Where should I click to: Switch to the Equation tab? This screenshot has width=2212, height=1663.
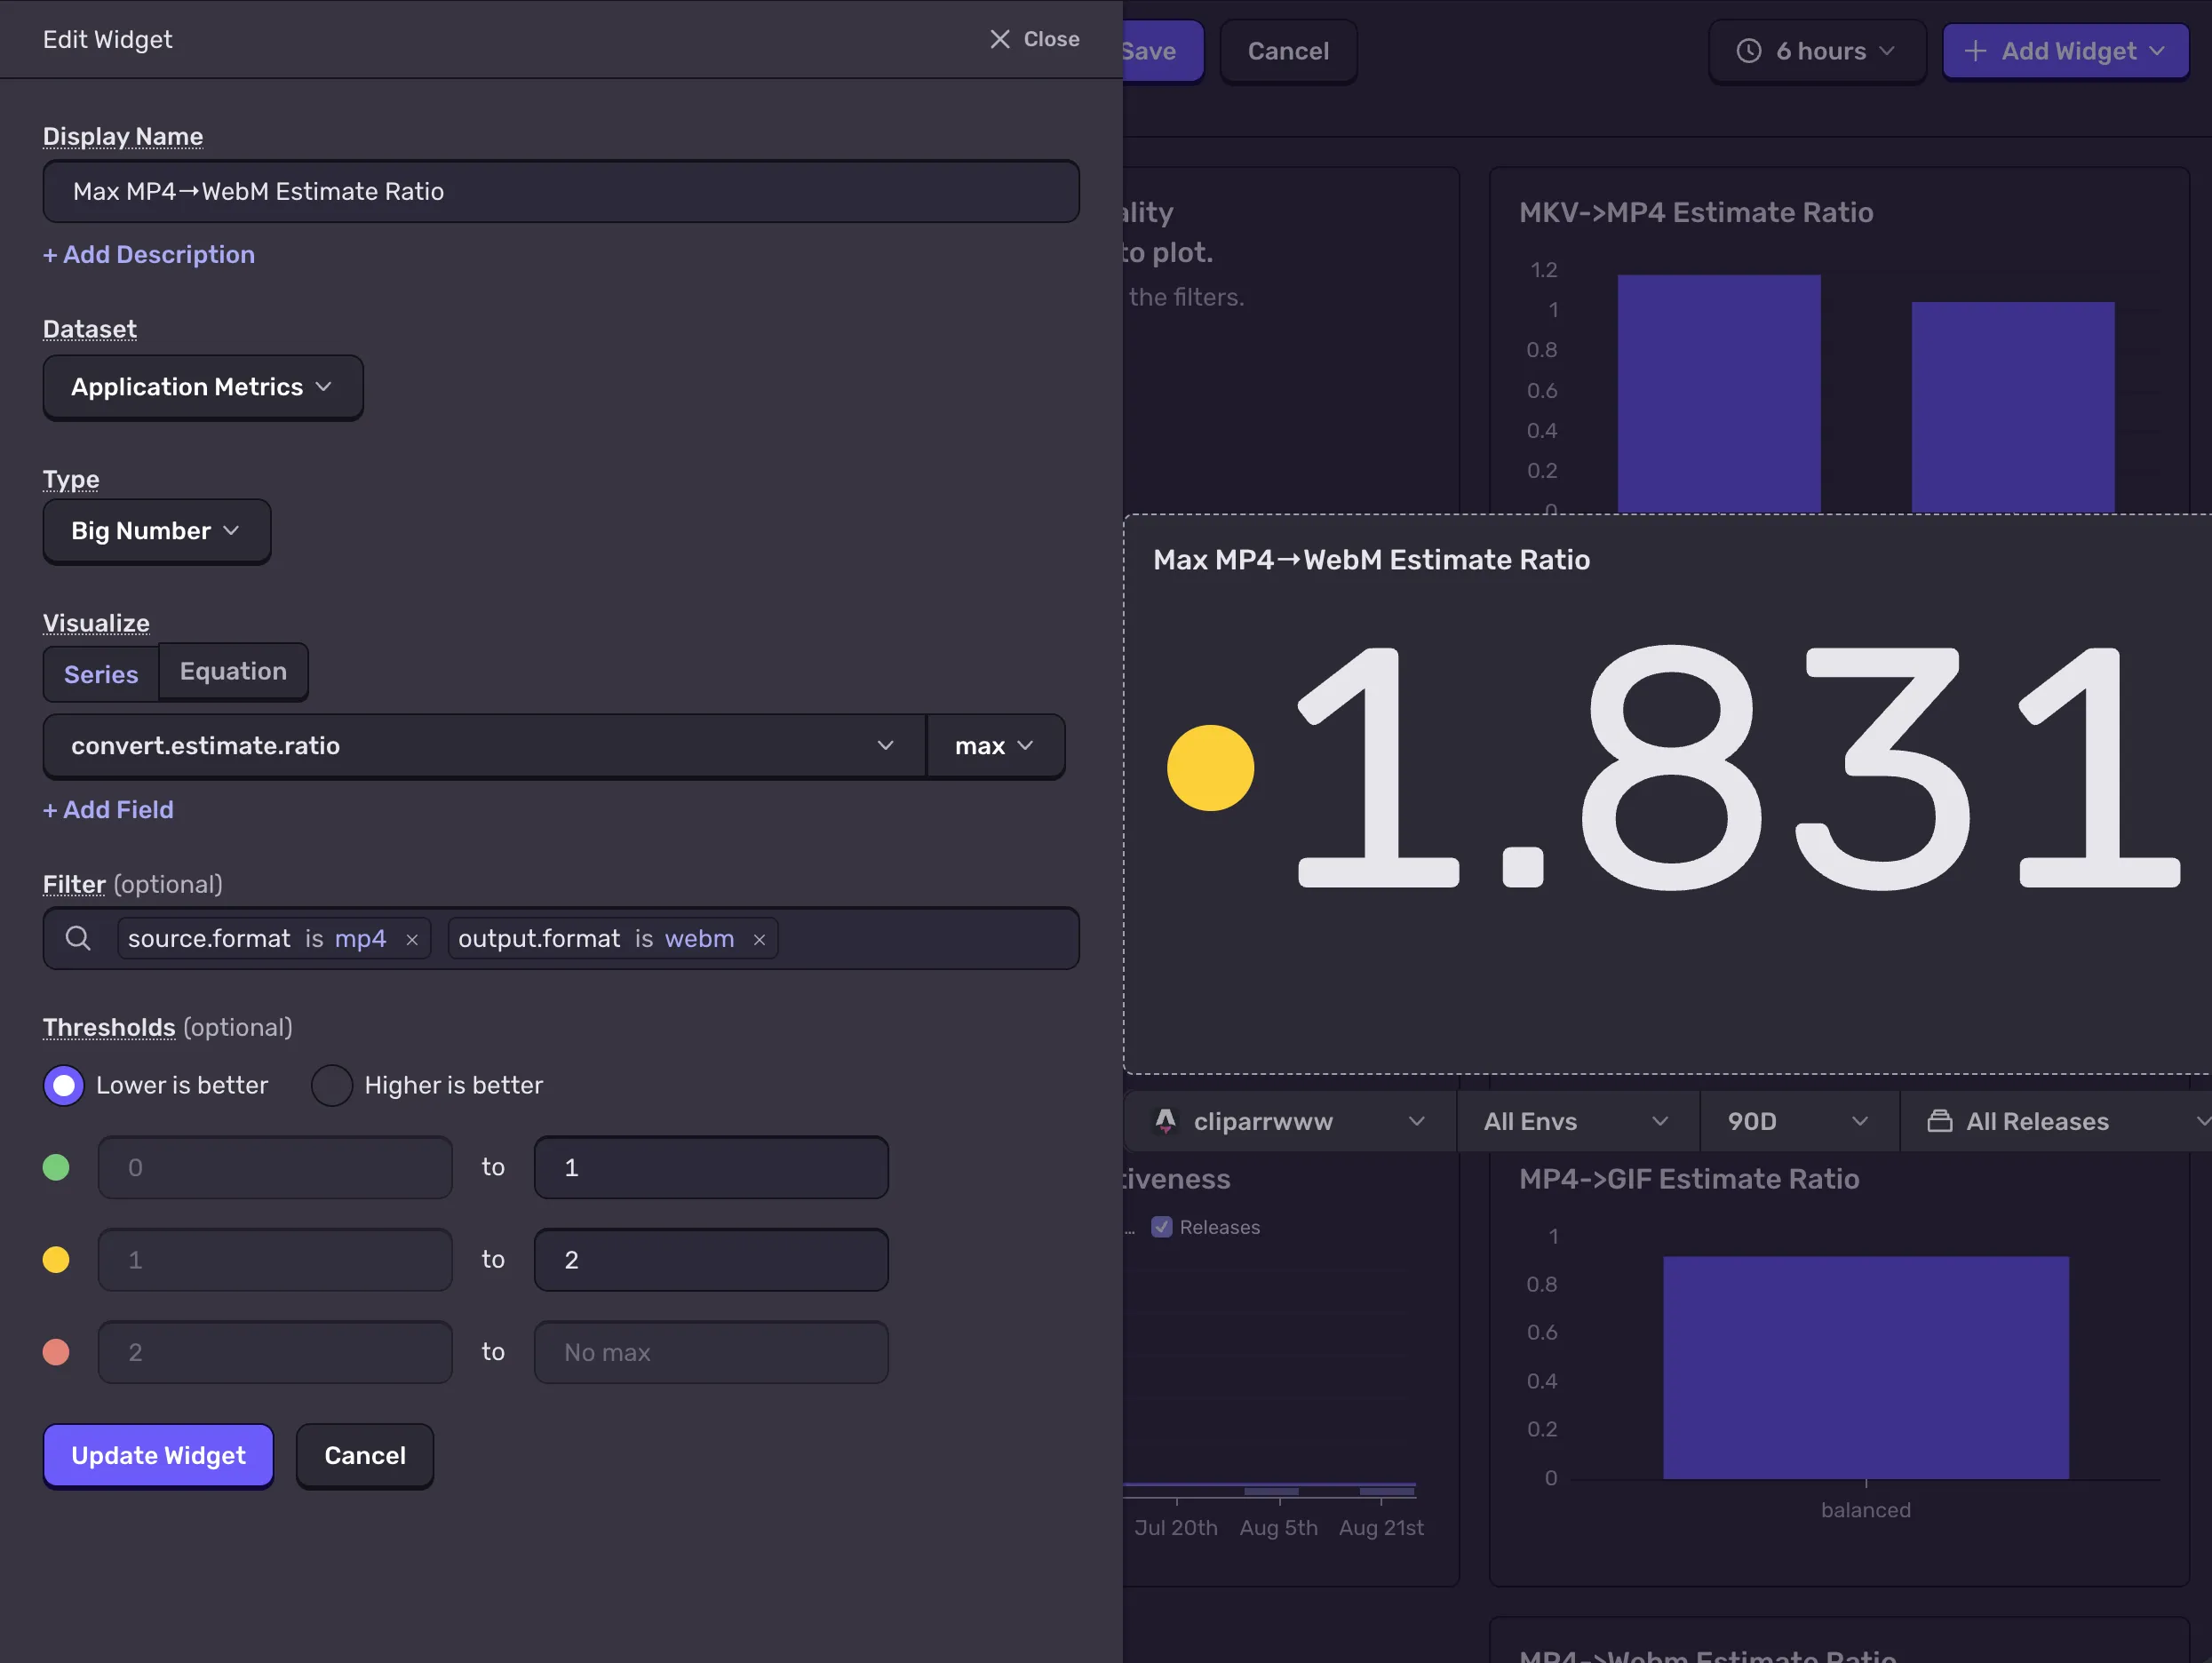coord(233,671)
